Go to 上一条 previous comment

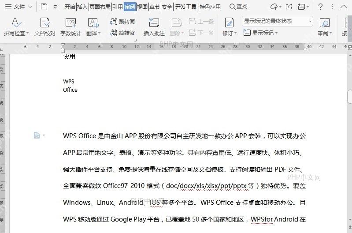(x=201, y=21)
